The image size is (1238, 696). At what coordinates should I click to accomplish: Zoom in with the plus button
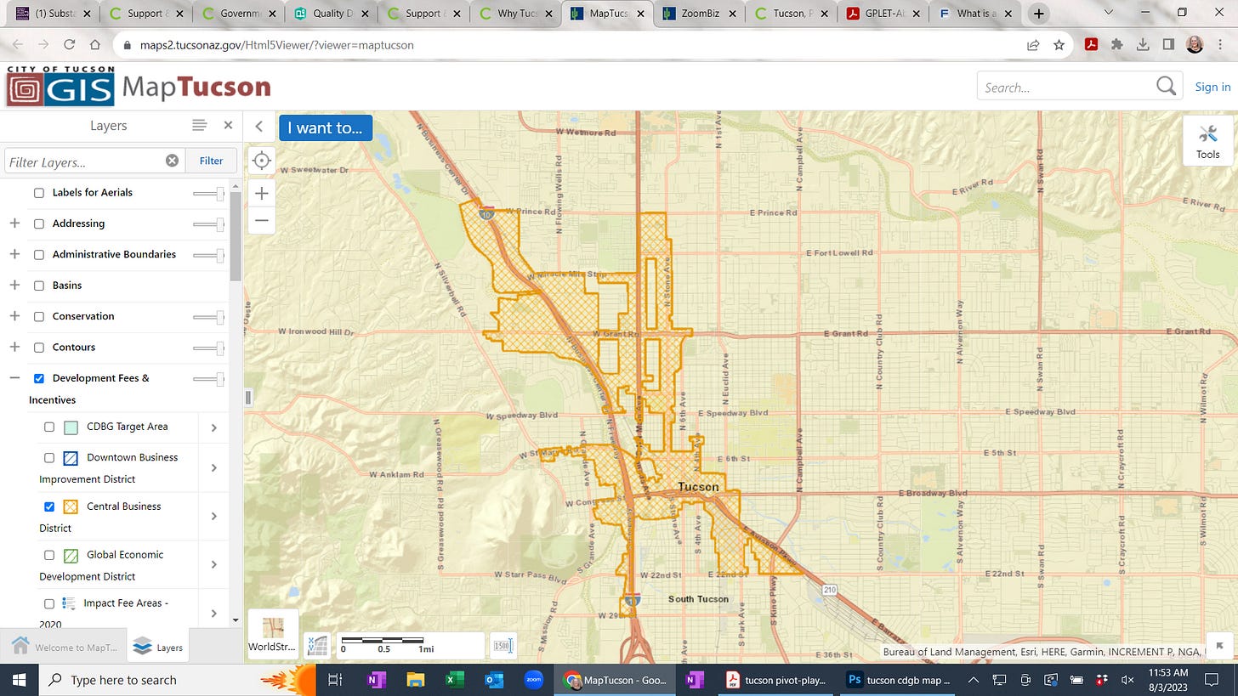(x=262, y=193)
